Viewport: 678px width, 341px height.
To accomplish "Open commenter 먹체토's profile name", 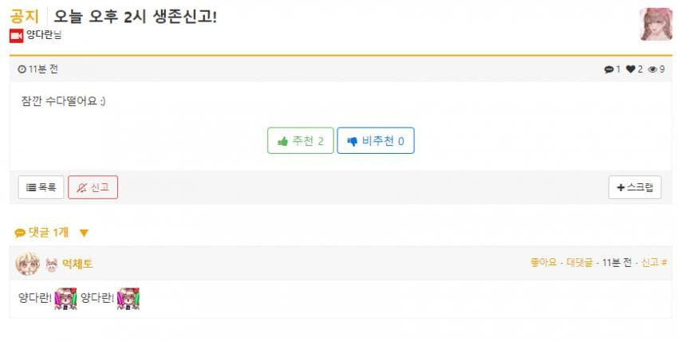I will click(x=77, y=265).
